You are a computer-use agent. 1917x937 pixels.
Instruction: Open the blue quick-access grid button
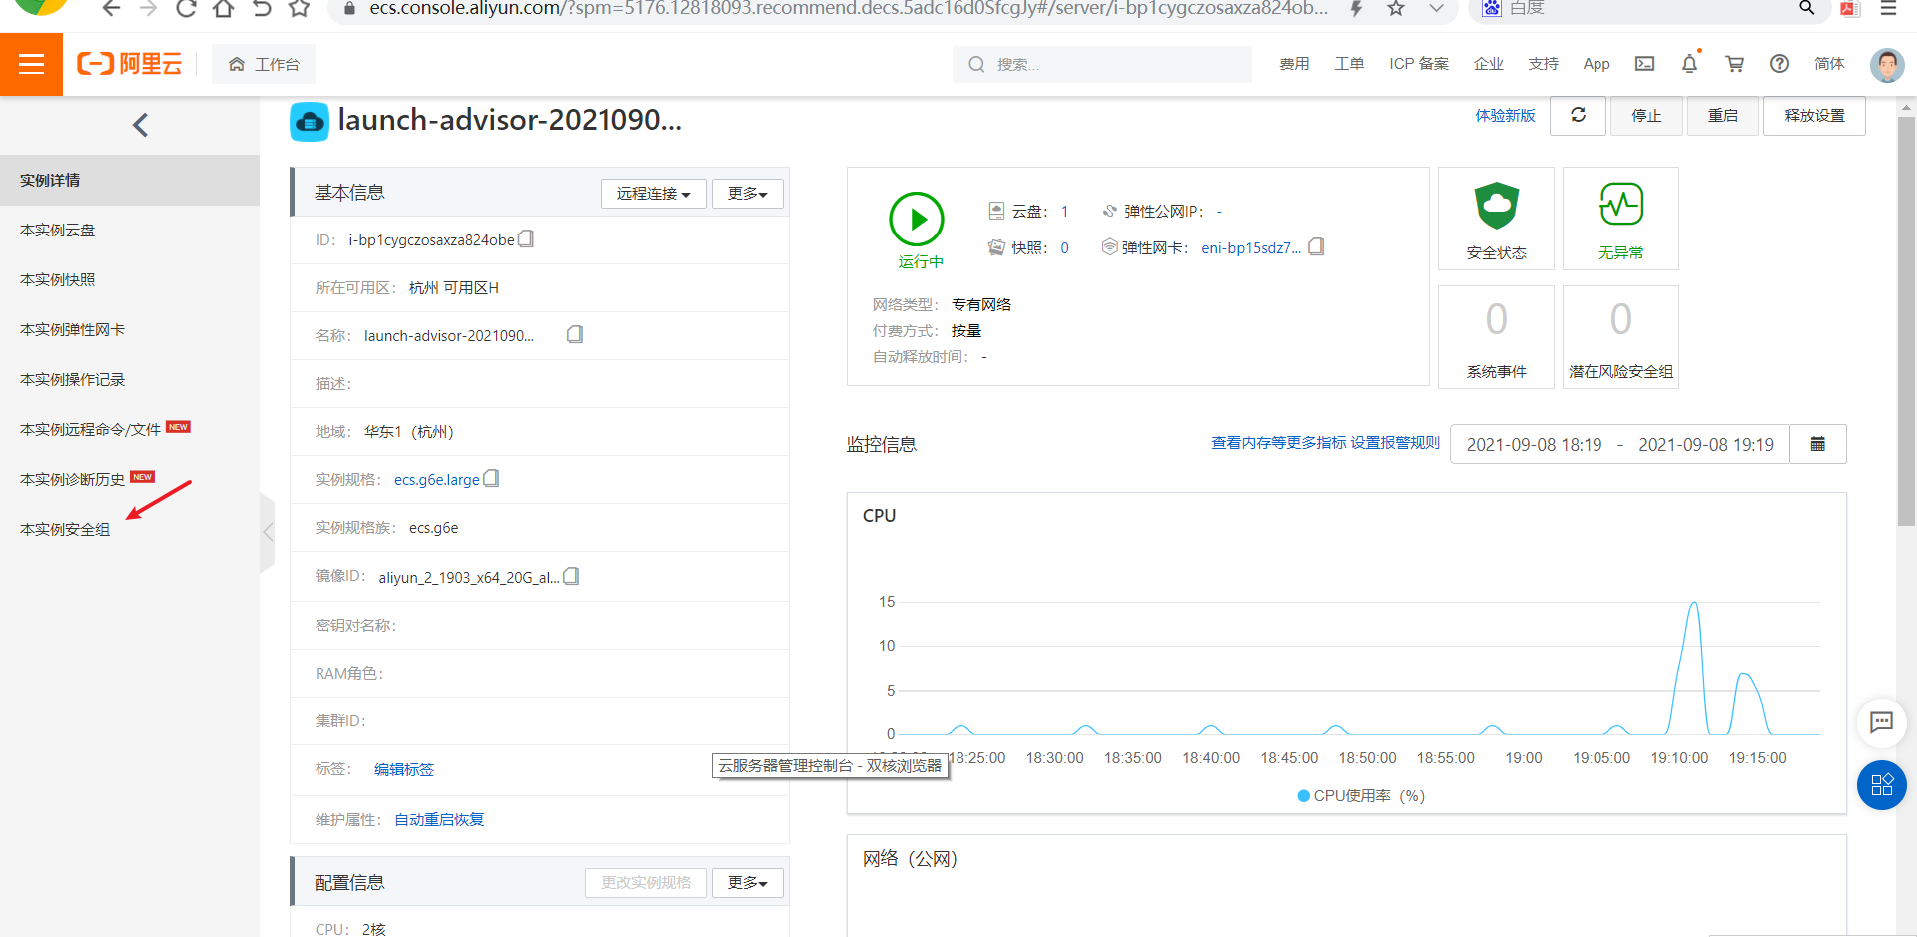click(x=1882, y=785)
